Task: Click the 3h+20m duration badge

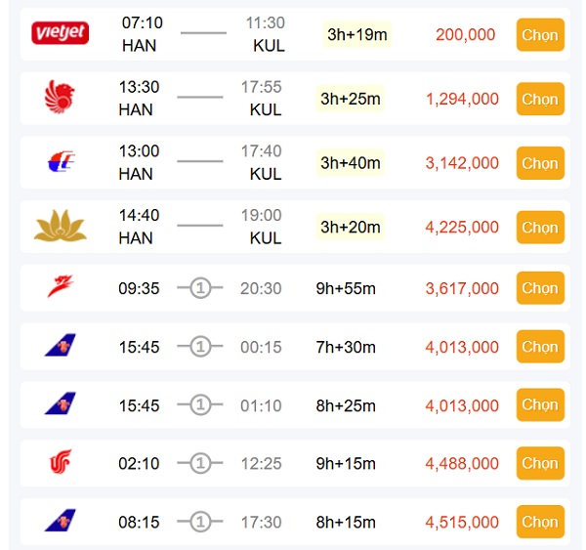Action: click(x=351, y=227)
